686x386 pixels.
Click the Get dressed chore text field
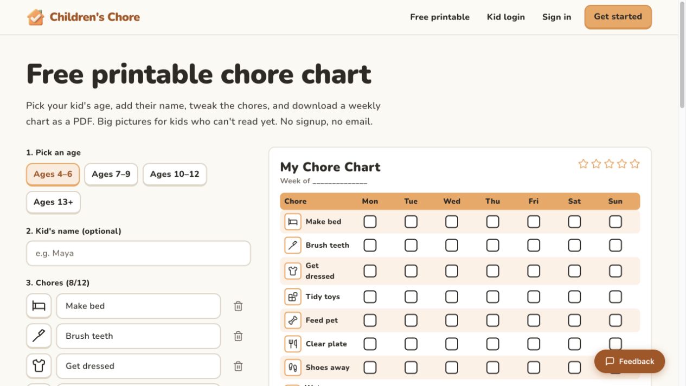[138, 366]
